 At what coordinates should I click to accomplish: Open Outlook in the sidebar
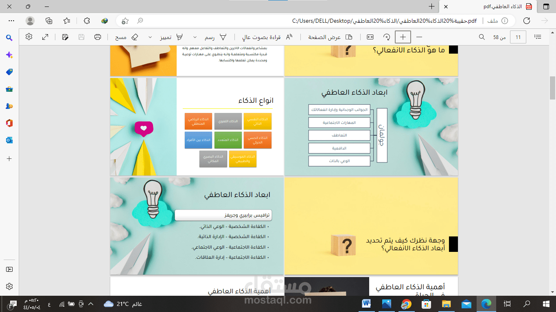[9, 140]
